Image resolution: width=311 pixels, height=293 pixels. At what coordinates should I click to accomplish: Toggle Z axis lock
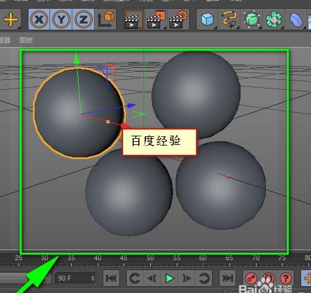83,19
